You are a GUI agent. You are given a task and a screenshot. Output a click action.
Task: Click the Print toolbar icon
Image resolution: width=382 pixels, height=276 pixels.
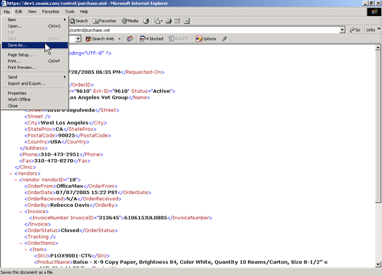169,21
